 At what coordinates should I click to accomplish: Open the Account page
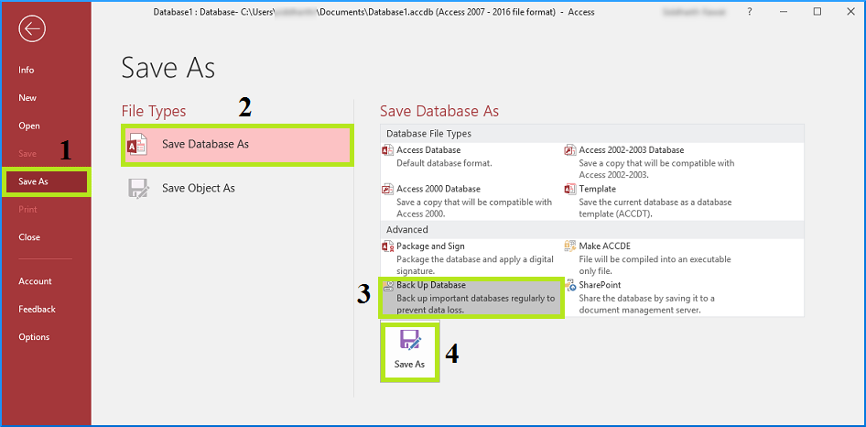36,281
